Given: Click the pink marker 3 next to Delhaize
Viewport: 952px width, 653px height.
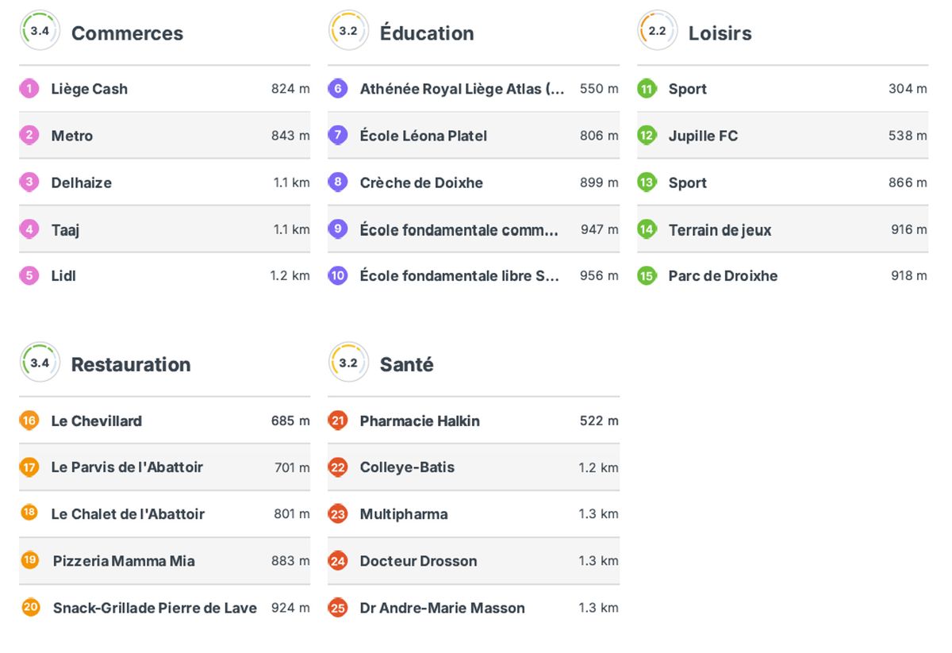Looking at the screenshot, I should tap(29, 182).
